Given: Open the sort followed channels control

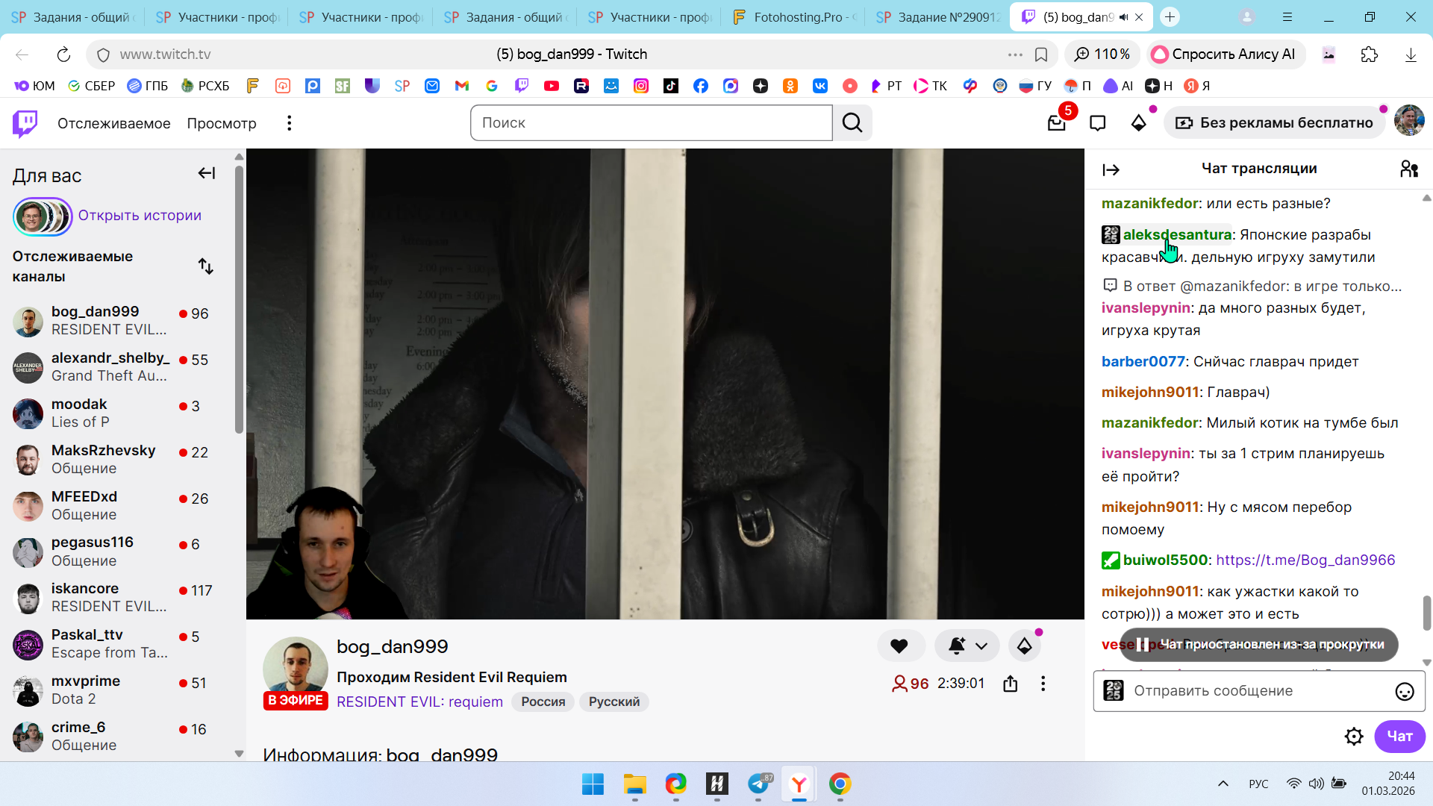Looking at the screenshot, I should 205,266.
